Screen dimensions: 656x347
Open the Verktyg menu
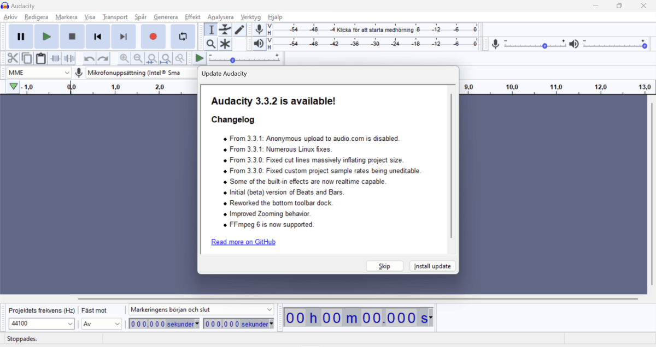251,17
